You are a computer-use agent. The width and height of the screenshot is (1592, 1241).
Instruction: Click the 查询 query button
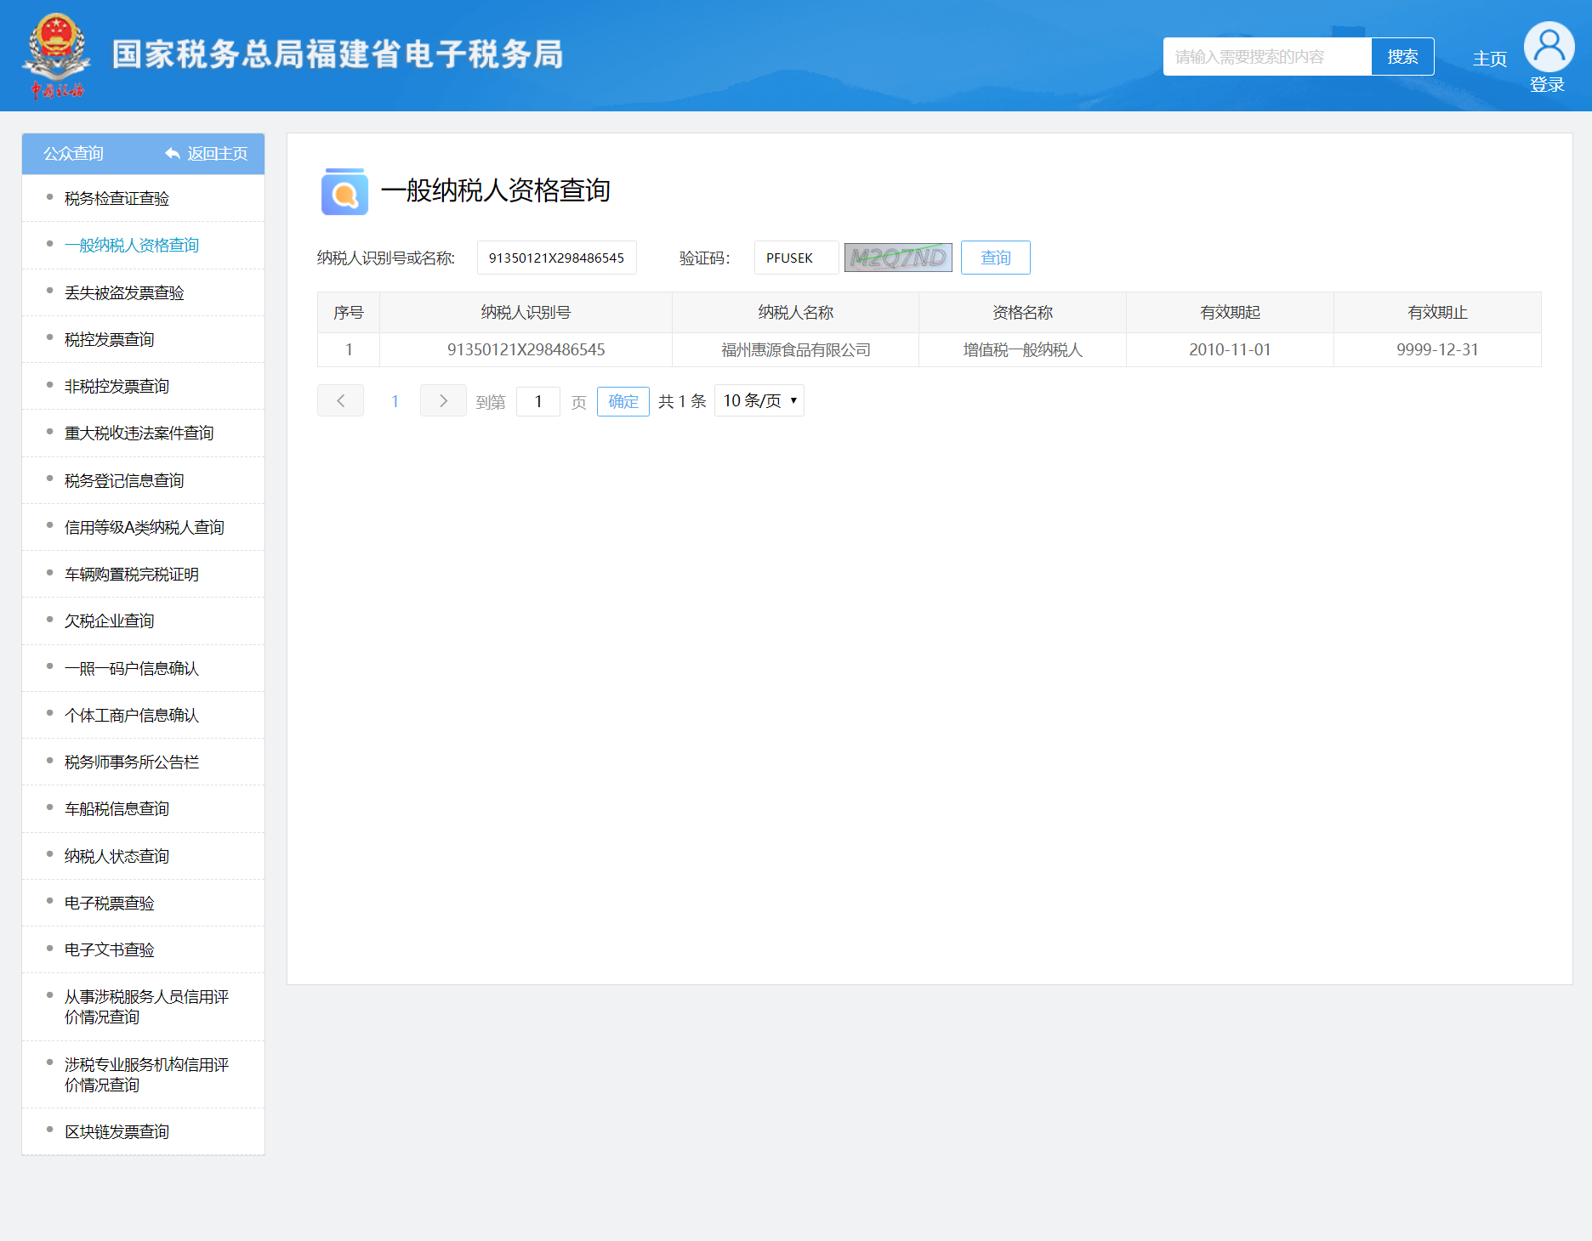[995, 258]
